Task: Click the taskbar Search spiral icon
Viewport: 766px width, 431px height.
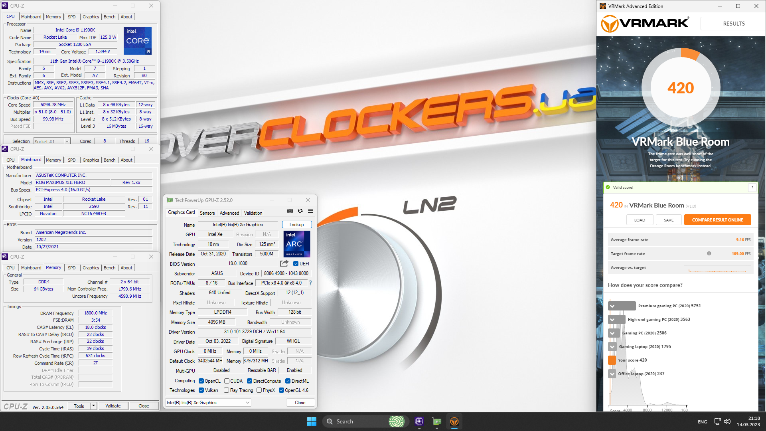Action: pyautogui.click(x=396, y=421)
